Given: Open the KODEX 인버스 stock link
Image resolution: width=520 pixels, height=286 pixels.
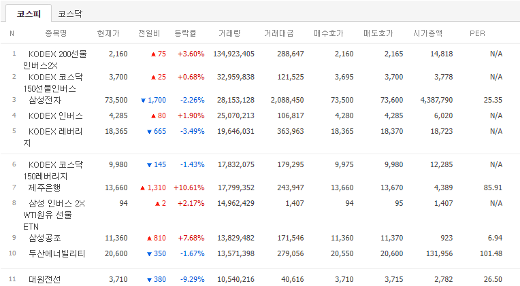Looking at the screenshot, I should pyautogui.click(x=55, y=116).
